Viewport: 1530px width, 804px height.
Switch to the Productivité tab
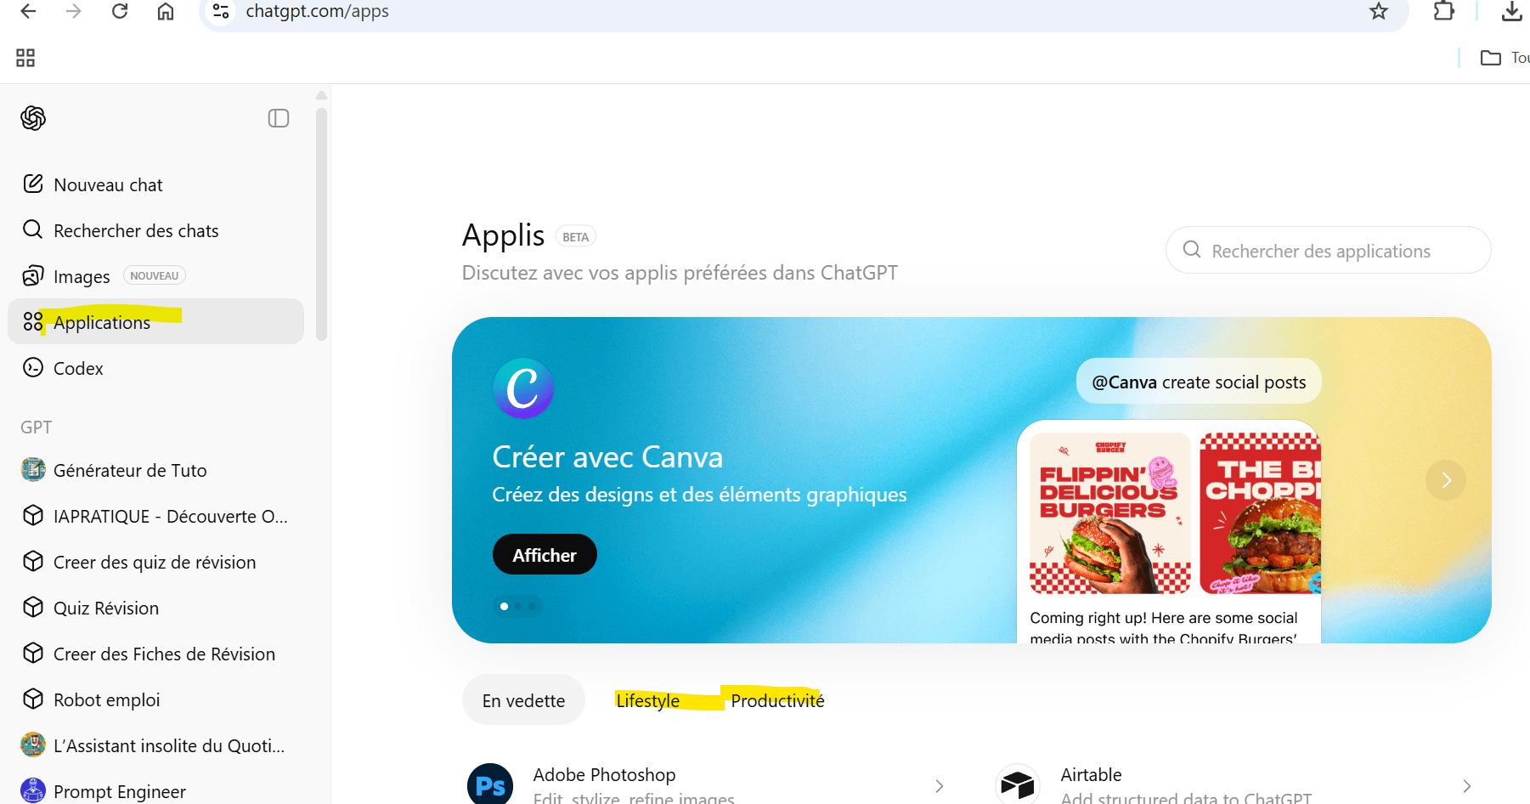point(777,701)
